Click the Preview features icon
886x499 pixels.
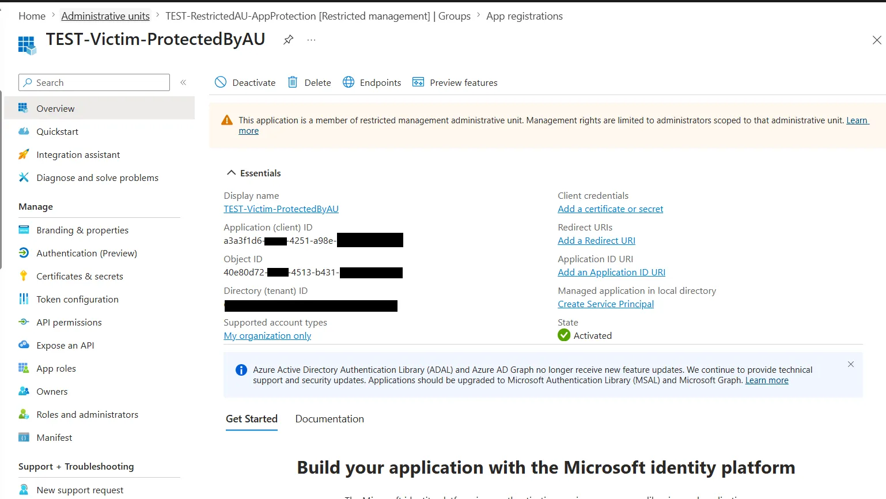[418, 82]
